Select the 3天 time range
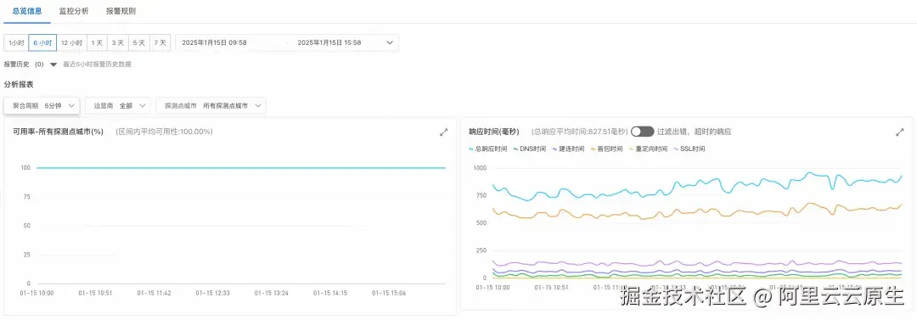This screenshot has height=320, width=917. [118, 42]
